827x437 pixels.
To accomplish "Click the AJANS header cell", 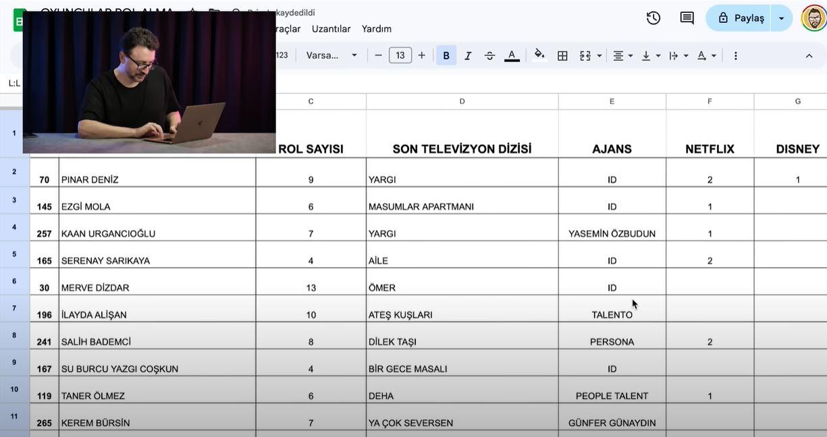I will click(x=612, y=134).
